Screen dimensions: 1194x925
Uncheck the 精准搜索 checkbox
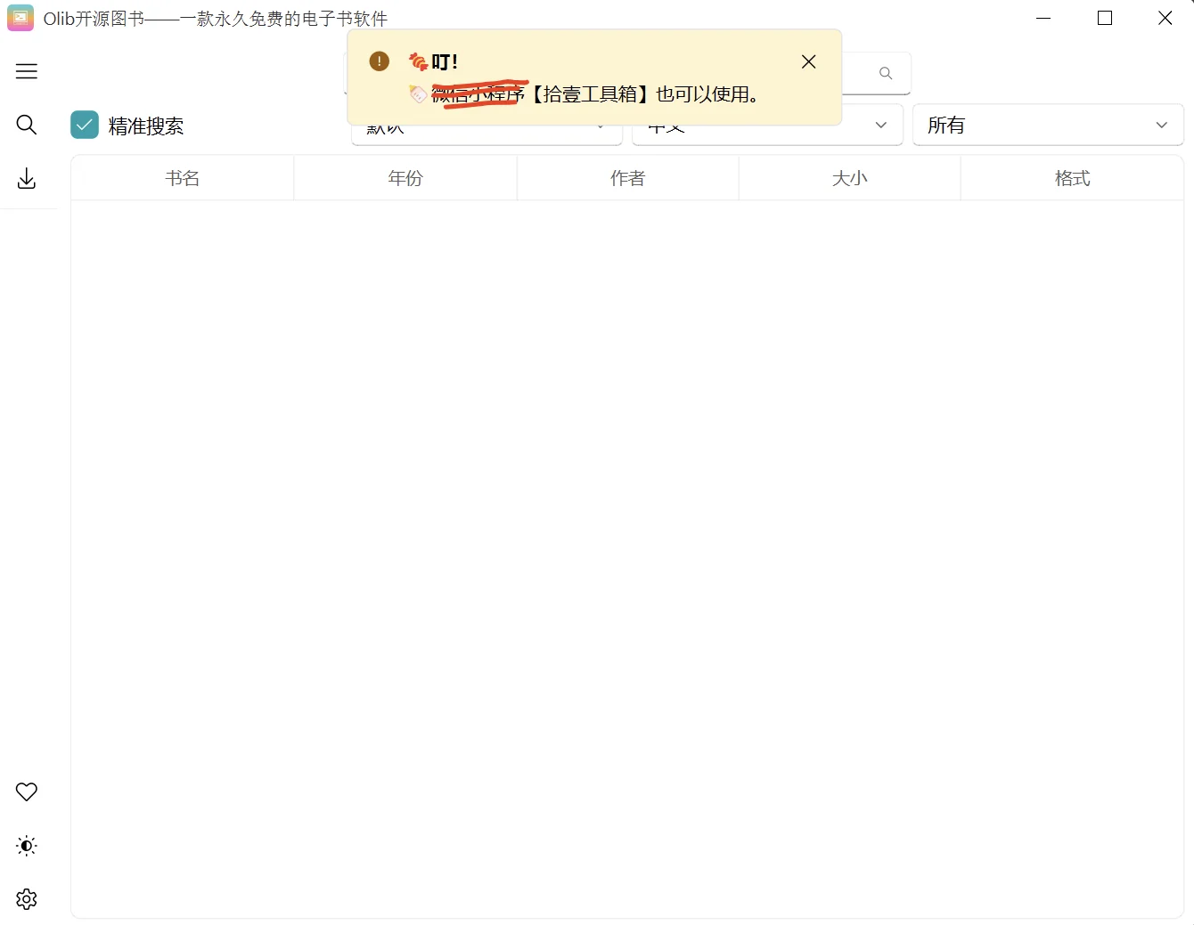tap(85, 126)
